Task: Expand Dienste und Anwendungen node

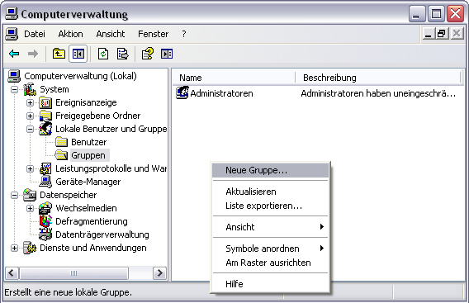Action: (x=14, y=248)
